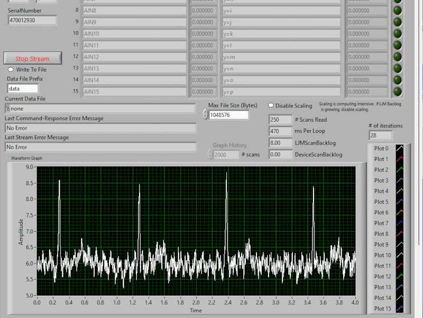Click the Plot 15 legend line icon
The width and height of the screenshot is (423, 318).
(400, 308)
